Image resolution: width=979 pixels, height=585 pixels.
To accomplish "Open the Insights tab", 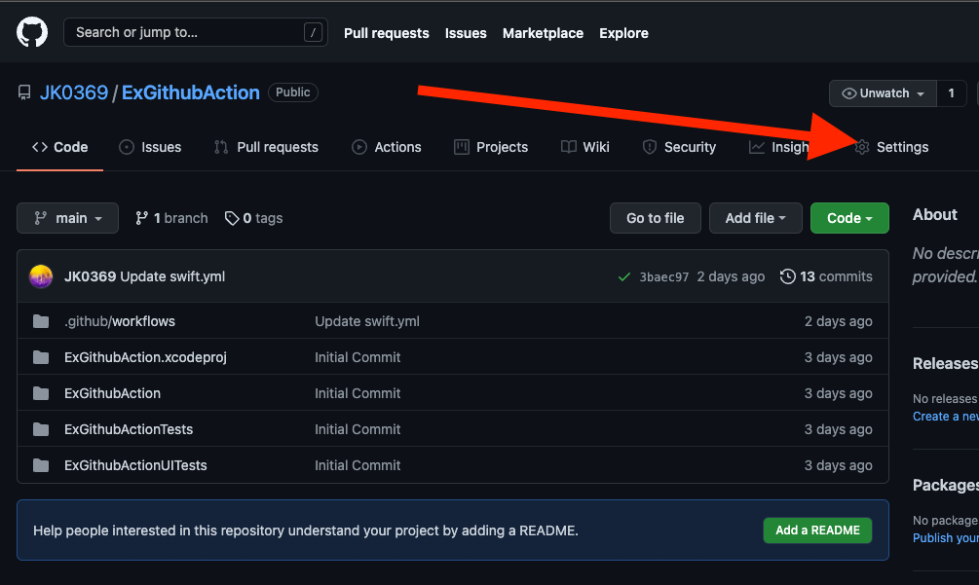I will [x=779, y=147].
